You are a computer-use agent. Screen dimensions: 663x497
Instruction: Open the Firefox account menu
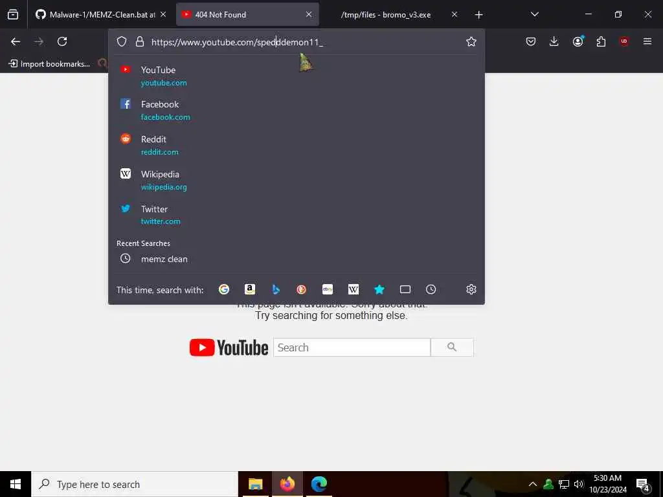578,41
